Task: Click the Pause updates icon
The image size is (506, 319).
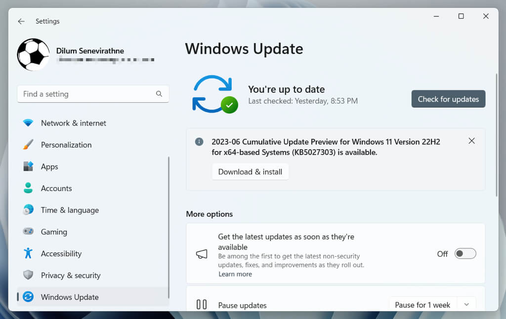Action: [x=202, y=304]
